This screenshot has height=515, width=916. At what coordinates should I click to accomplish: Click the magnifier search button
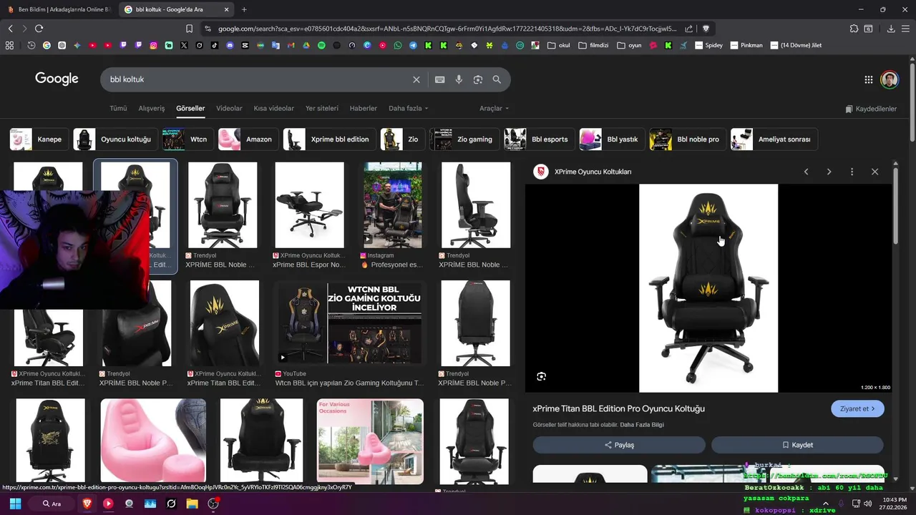coord(497,79)
